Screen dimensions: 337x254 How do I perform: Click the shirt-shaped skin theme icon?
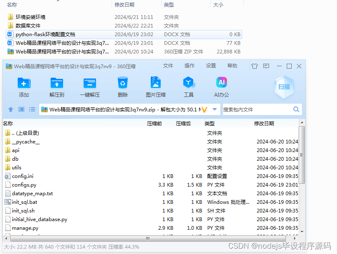click(254, 66)
